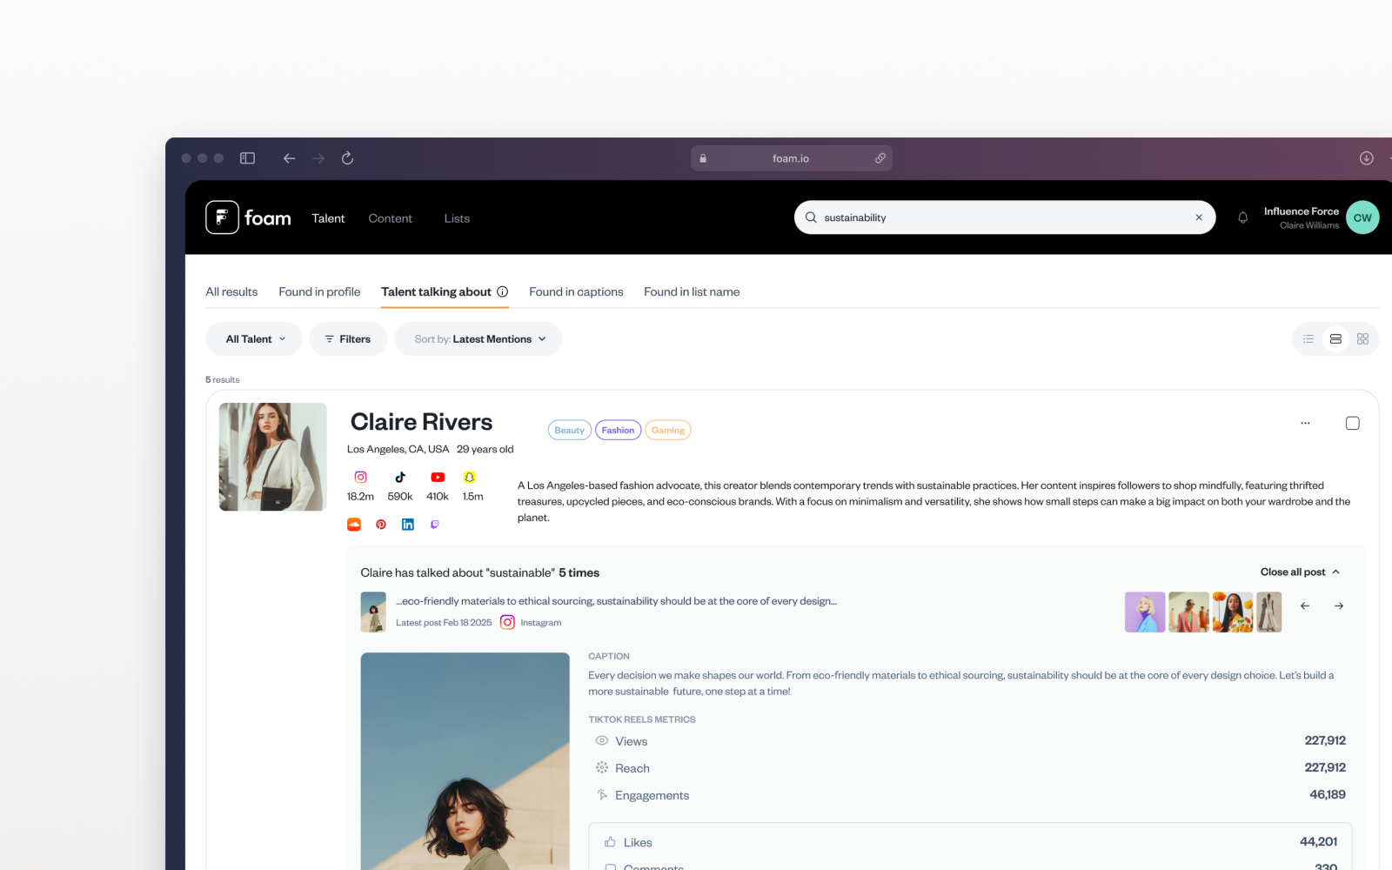Screen dimensions: 1392x870
Task: Click the foam logo icon
Action: point(222,217)
